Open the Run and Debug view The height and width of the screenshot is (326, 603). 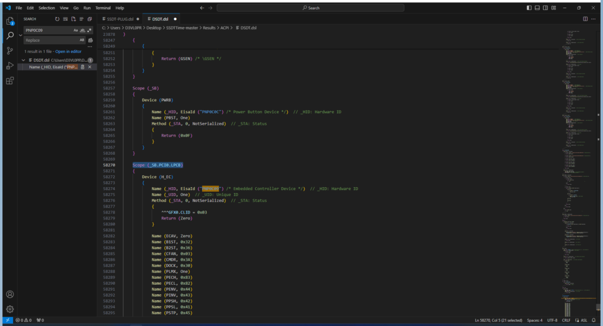[10, 65]
